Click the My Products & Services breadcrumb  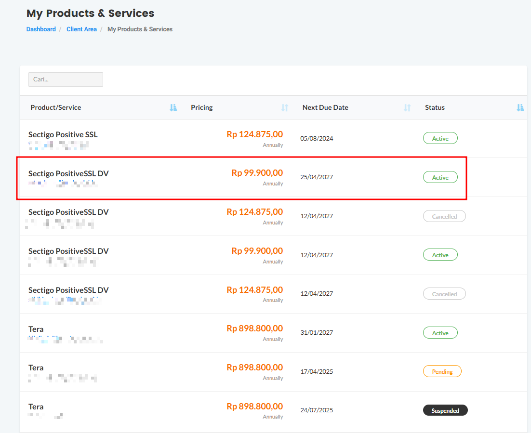(140, 29)
